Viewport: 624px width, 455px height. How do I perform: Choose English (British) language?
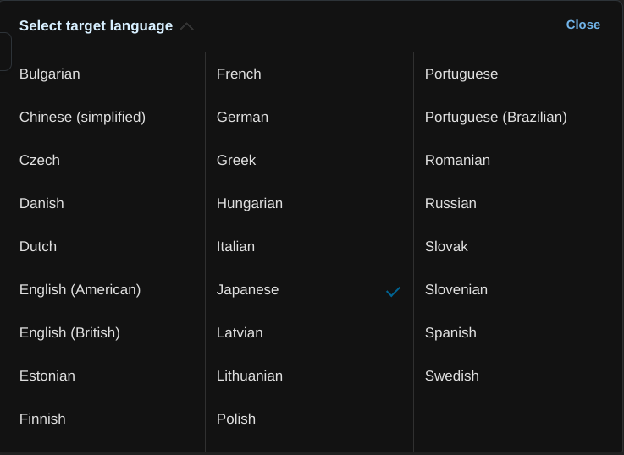69,333
